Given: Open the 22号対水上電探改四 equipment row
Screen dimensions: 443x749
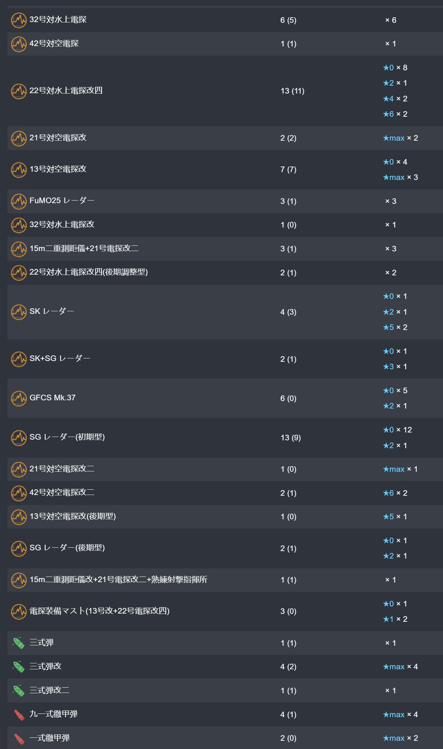Looking at the screenshot, I should [x=225, y=91].
